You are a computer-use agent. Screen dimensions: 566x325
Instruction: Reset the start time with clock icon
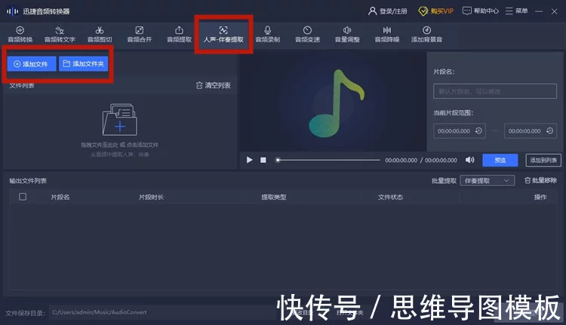click(x=478, y=131)
